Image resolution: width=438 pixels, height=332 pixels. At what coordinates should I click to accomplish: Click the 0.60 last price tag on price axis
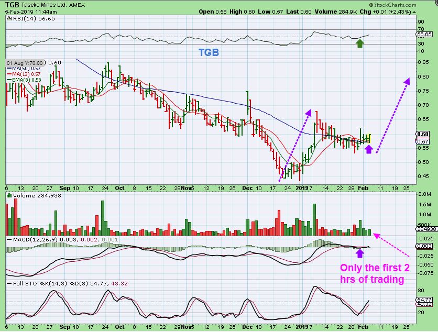tap(423, 134)
